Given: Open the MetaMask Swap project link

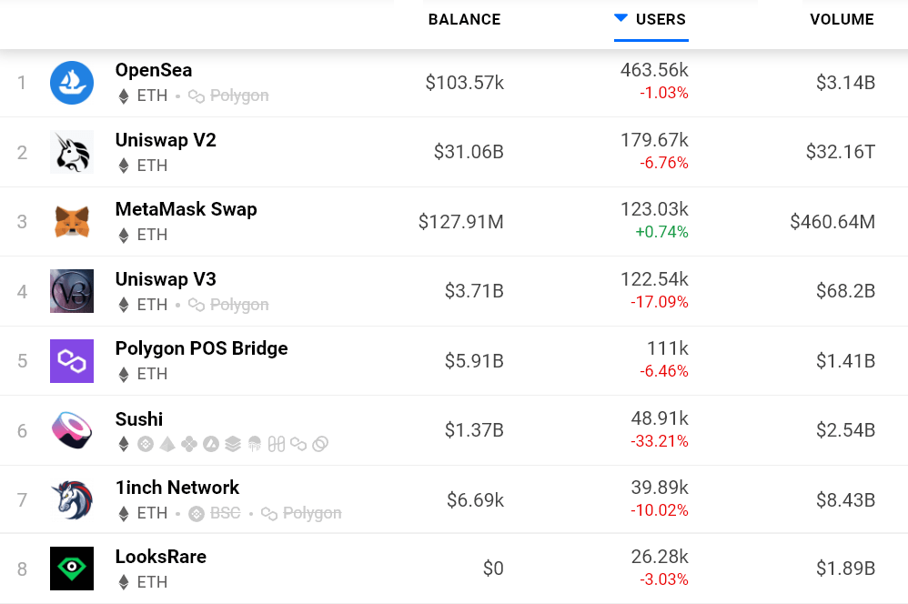Looking at the screenshot, I should [x=186, y=209].
